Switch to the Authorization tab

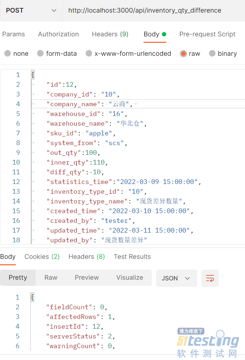(x=58, y=34)
